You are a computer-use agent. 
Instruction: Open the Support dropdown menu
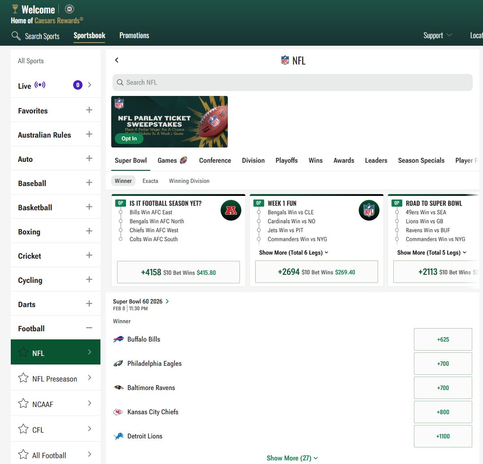coord(437,35)
